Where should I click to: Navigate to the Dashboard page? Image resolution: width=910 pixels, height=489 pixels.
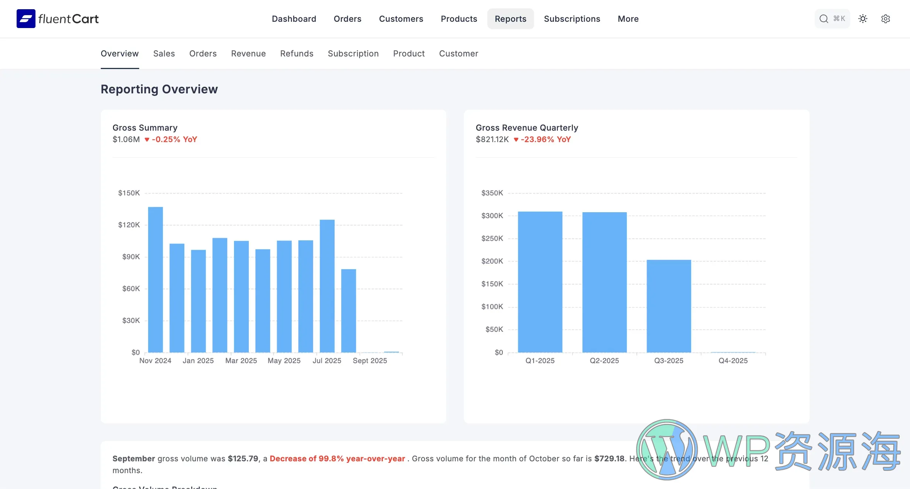294,18
